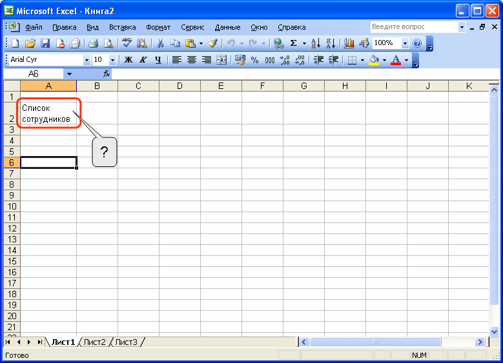
Task: Open the Вставка menu
Action: pos(122,27)
